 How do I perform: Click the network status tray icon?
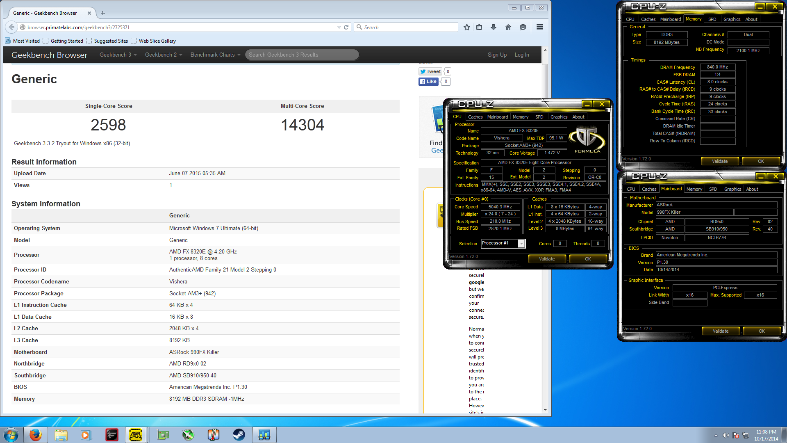point(746,435)
